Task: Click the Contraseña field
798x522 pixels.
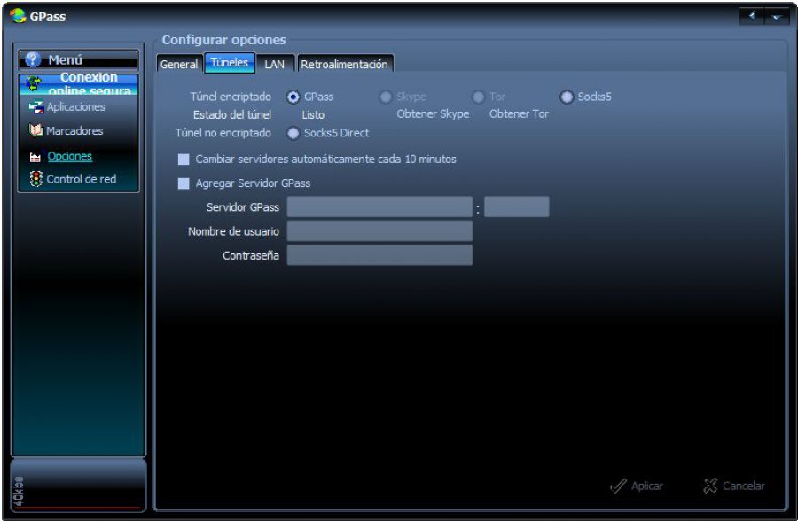Action: pos(379,255)
